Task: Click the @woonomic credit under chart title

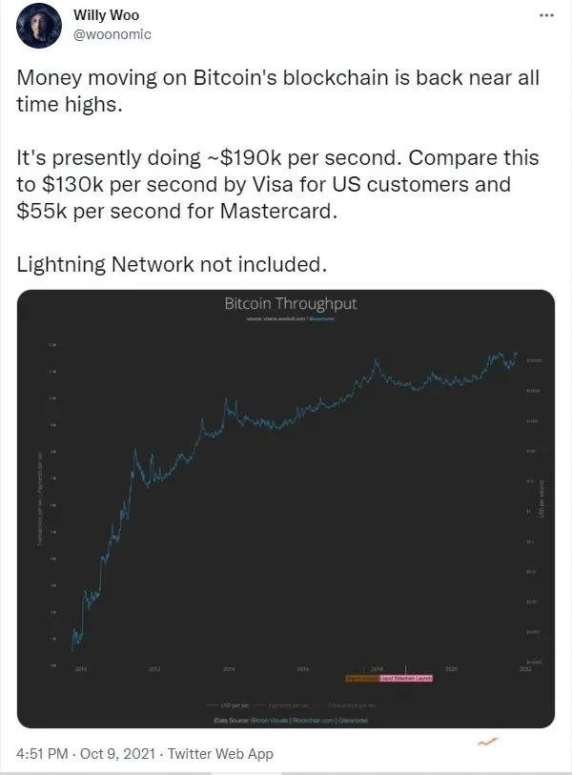Action: click(x=320, y=317)
